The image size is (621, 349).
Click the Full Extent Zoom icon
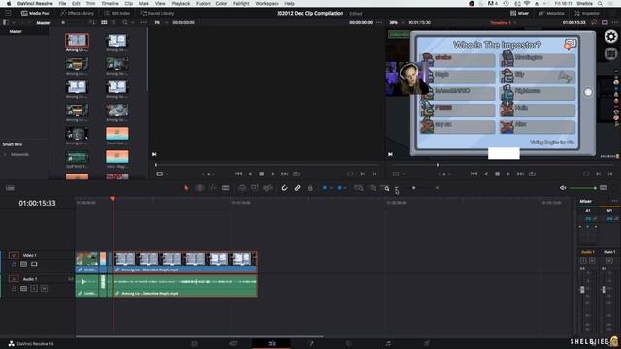[x=358, y=188]
